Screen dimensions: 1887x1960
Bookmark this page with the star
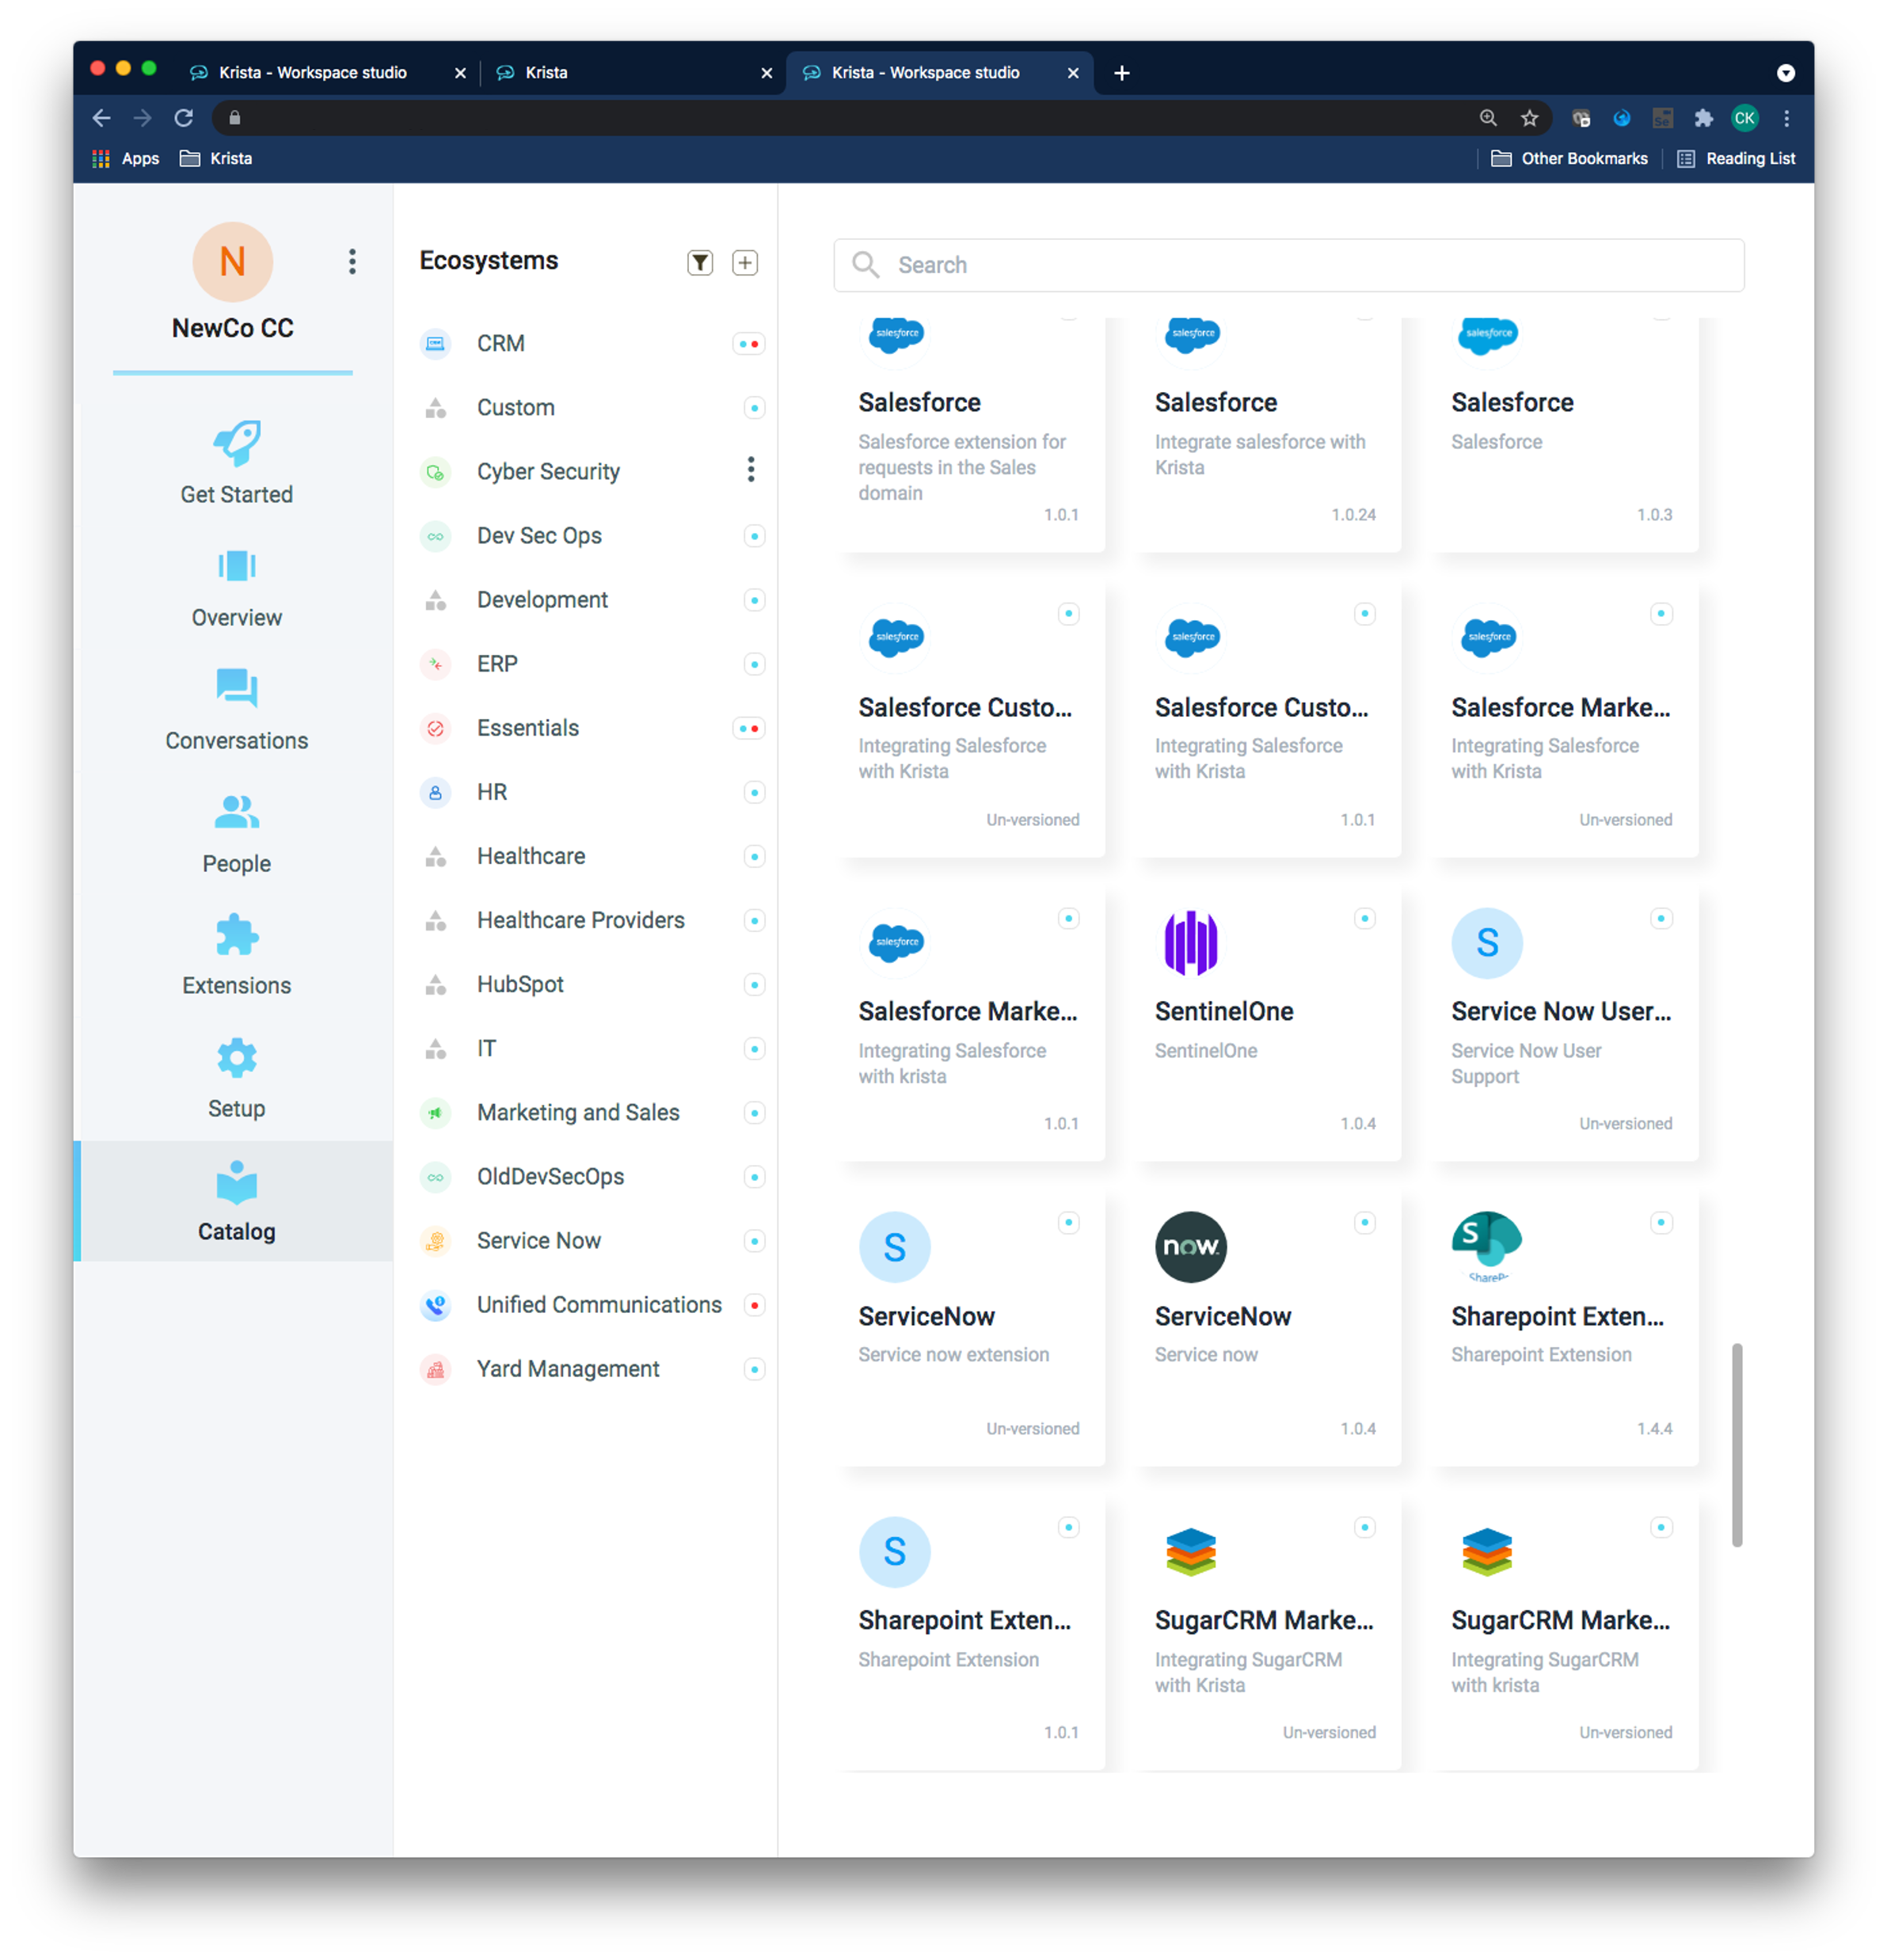coord(1529,118)
